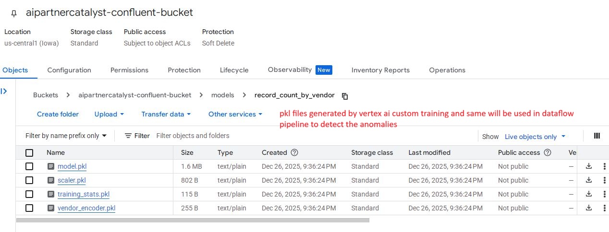Open the Live objects only dropdown
Screen dimensions: 609x232
tap(535, 137)
